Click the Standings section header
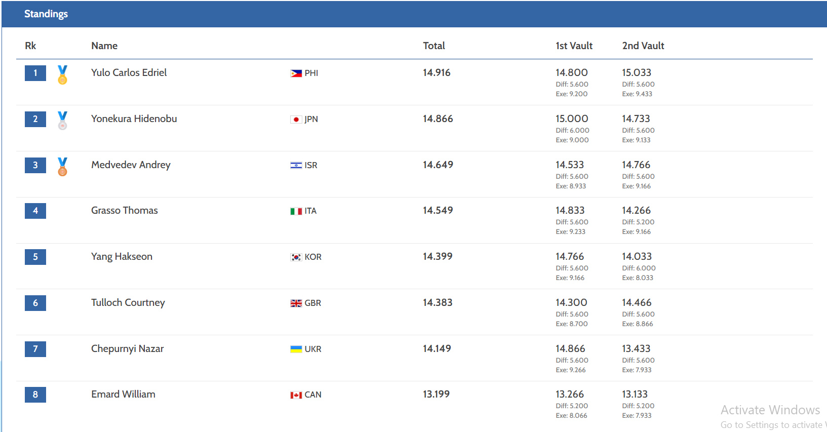 (46, 14)
